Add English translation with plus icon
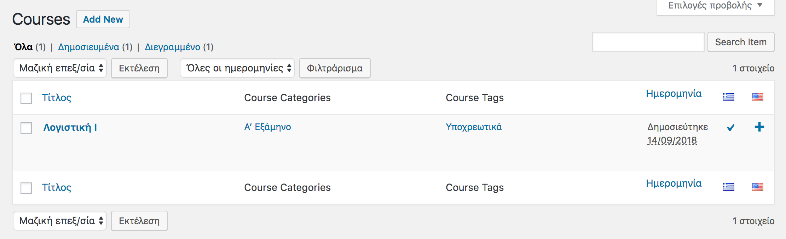This screenshot has width=786, height=239. [759, 127]
